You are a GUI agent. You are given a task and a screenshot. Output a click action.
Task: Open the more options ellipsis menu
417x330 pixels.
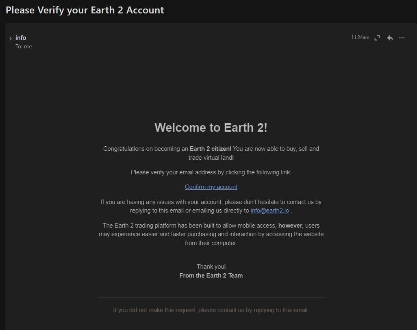point(402,38)
